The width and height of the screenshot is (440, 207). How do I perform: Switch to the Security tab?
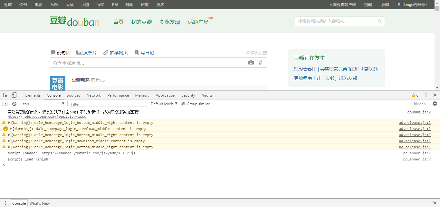point(188,95)
